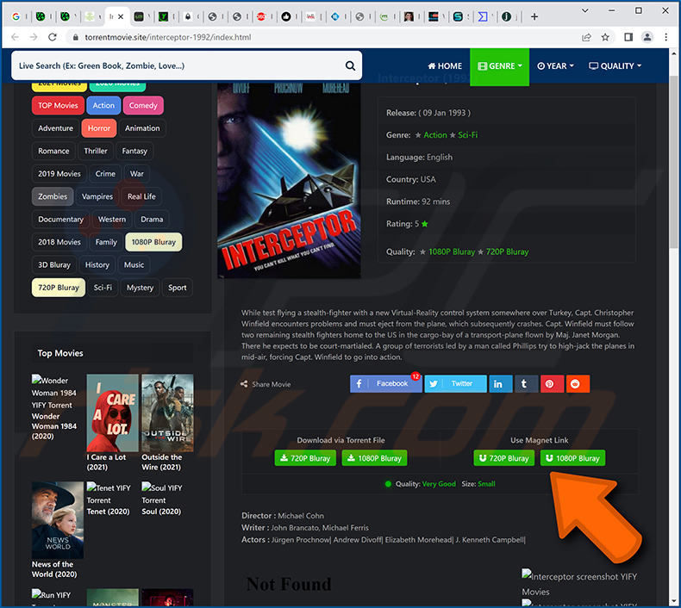This screenshot has height=608, width=681.
Task: Use the 720P Bluray magnet link
Action: tap(503, 458)
